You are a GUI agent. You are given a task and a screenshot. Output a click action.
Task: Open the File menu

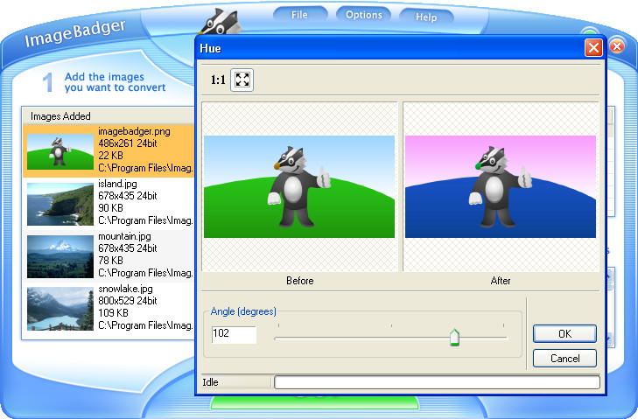pos(300,15)
